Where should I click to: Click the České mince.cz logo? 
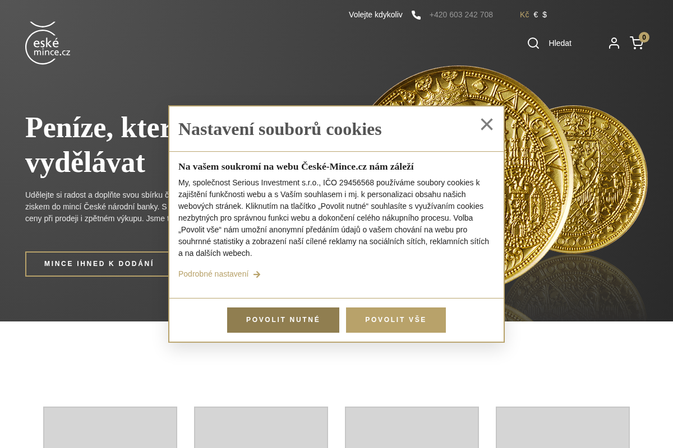pos(48,43)
